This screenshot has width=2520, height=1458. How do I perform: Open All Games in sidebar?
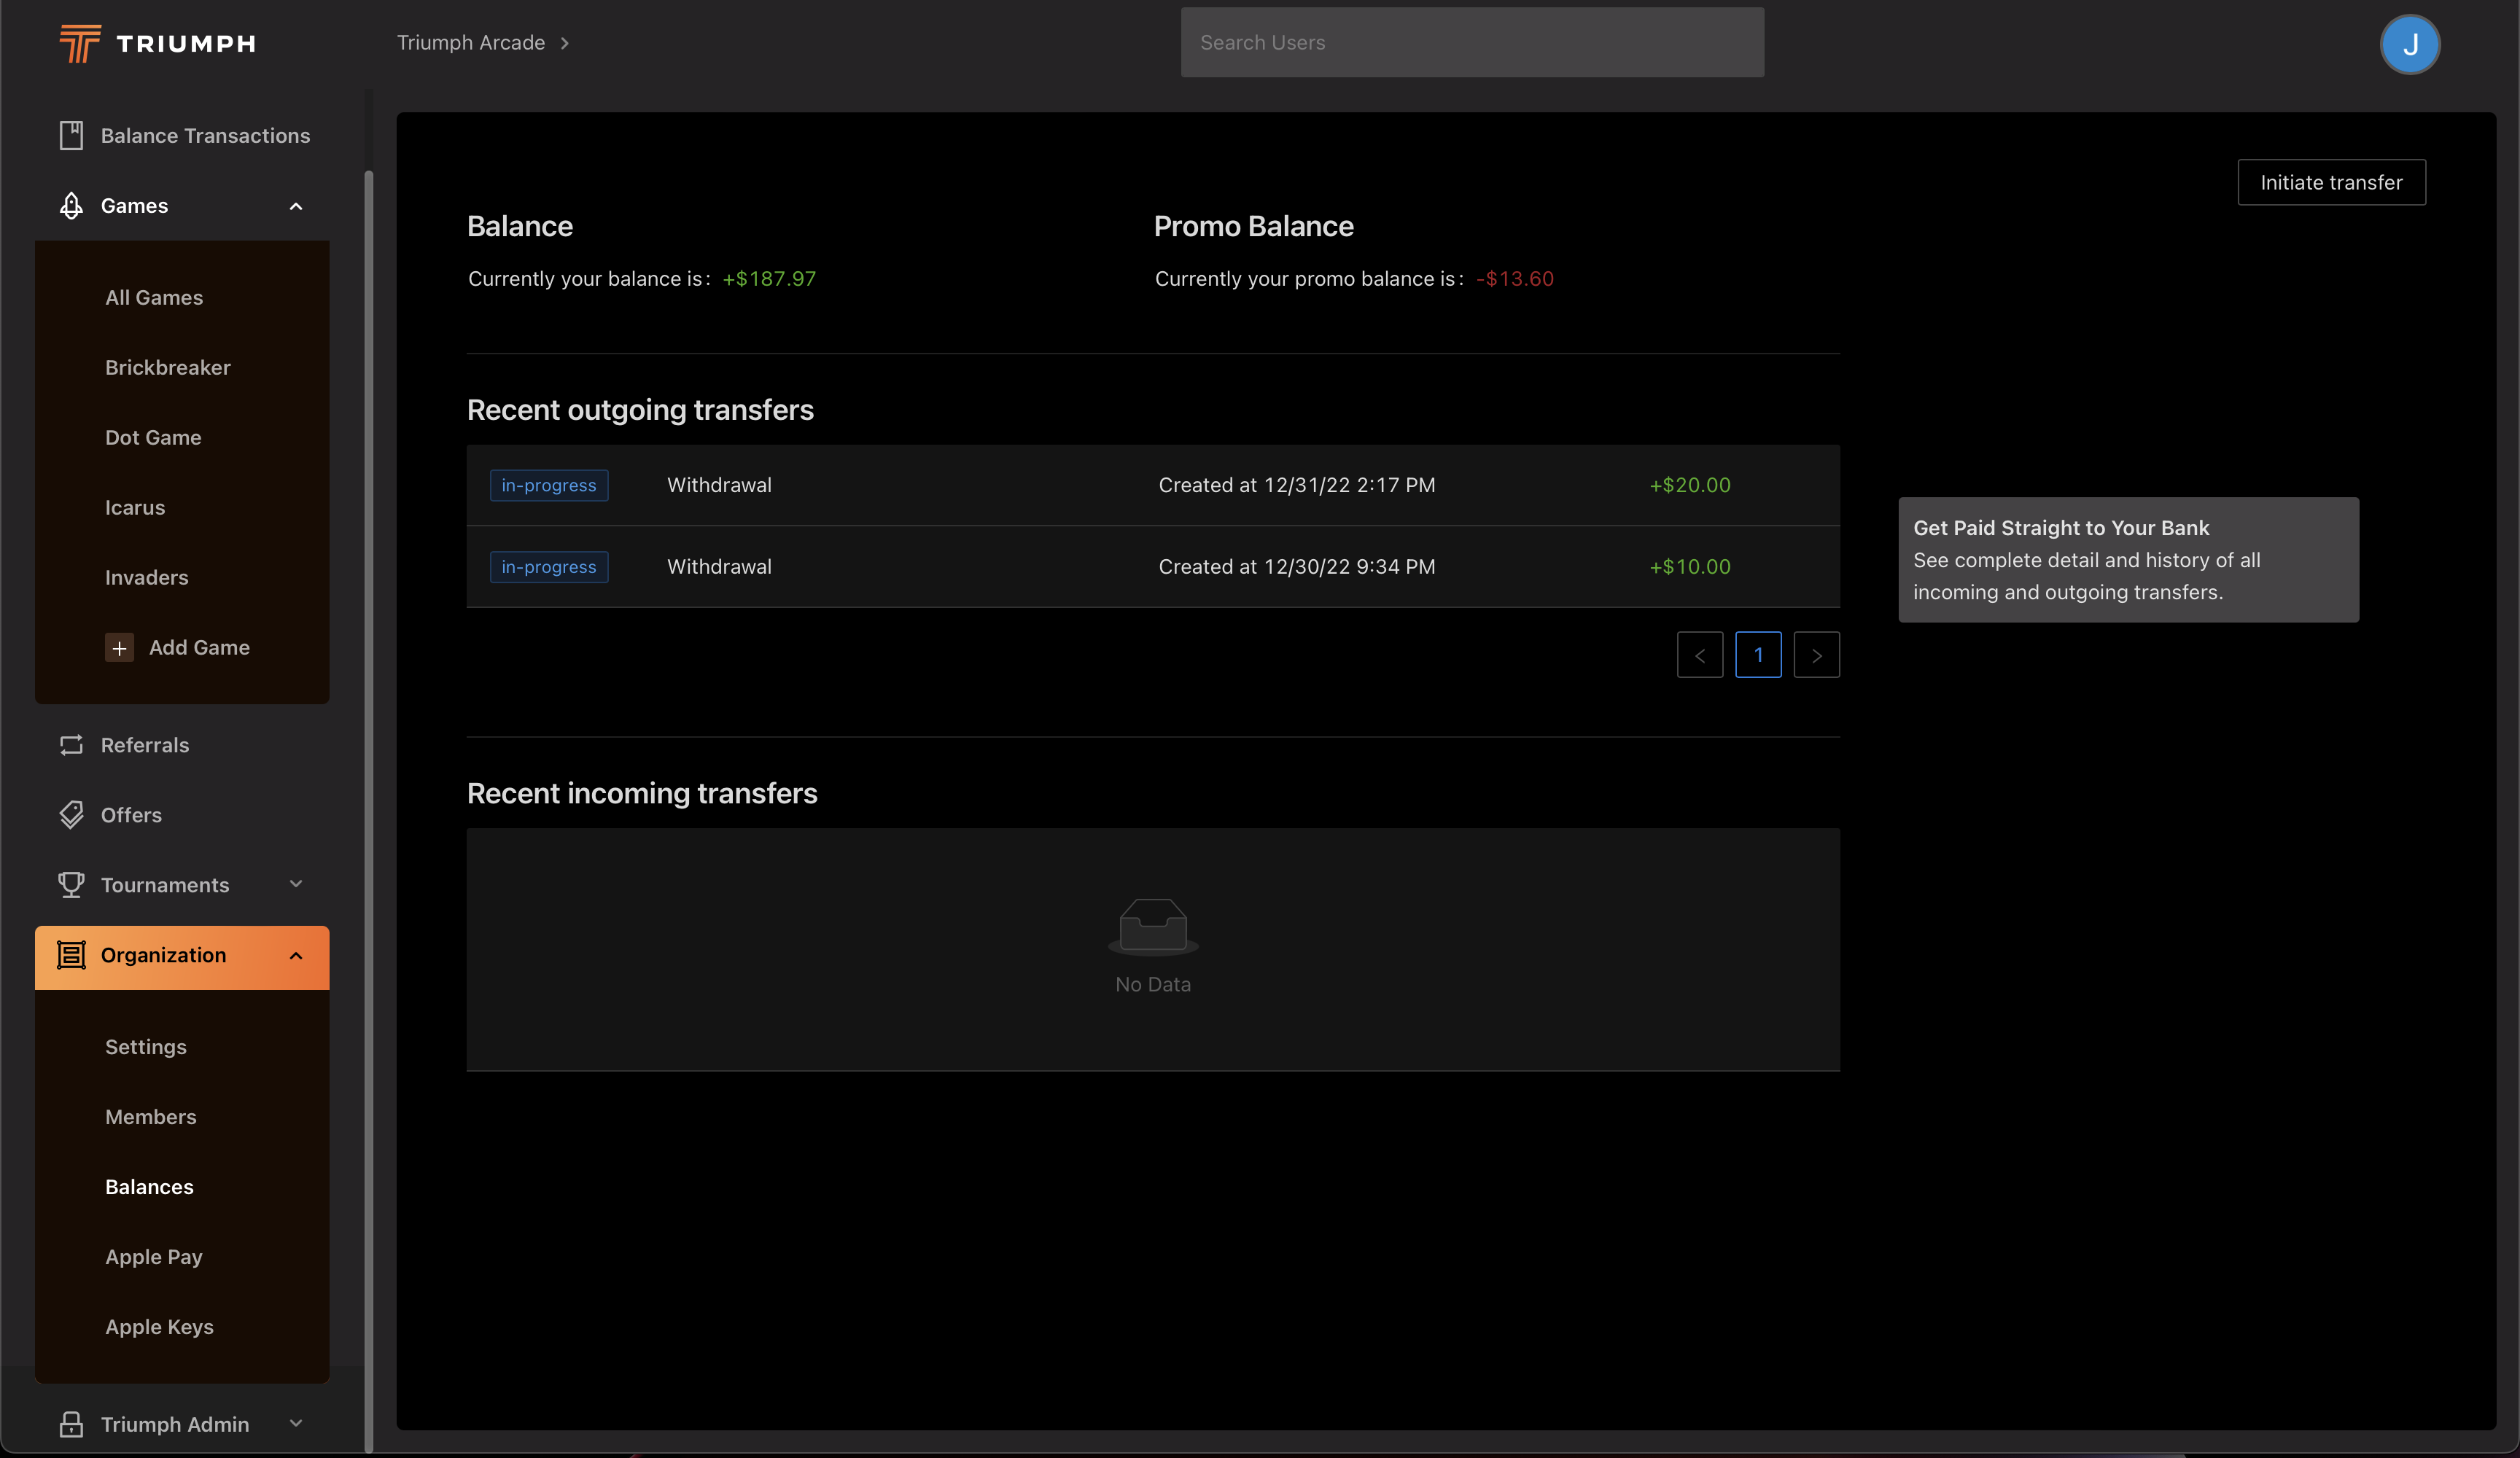pos(154,298)
